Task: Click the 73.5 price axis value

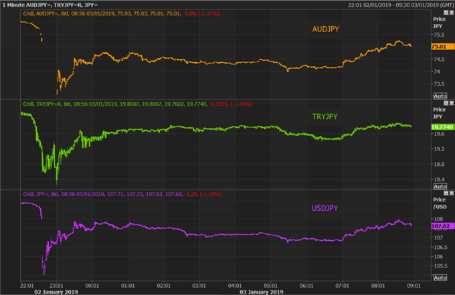Action: [439, 84]
